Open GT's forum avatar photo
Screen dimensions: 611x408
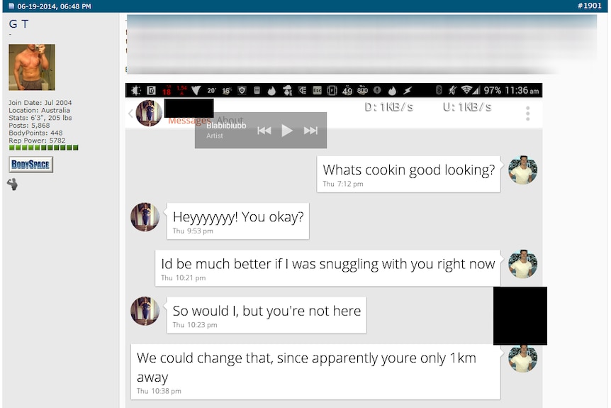(x=32, y=67)
